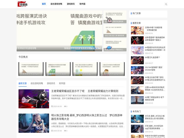Open 本月热门 article 对马岛 最新

click(x=155, y=117)
